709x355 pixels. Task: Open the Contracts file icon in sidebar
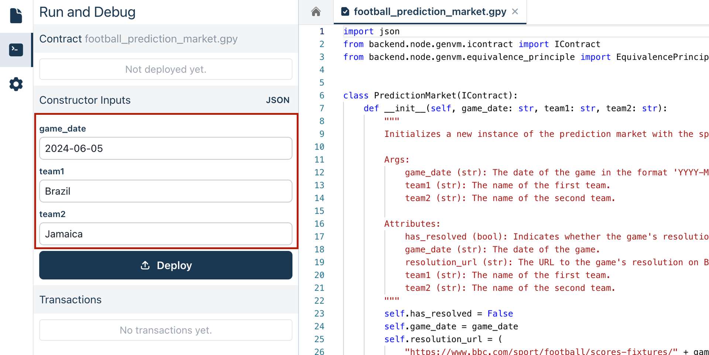(x=16, y=15)
